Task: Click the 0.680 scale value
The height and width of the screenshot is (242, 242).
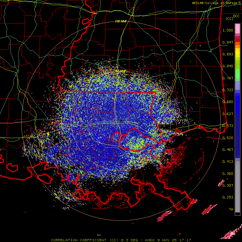Action: pyautogui.click(x=228, y=102)
